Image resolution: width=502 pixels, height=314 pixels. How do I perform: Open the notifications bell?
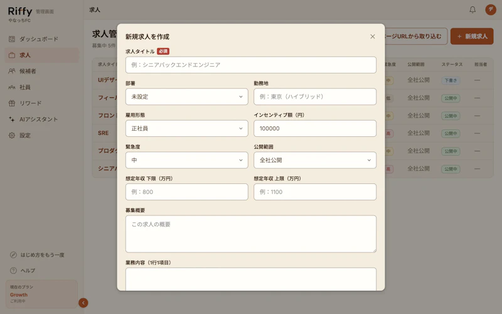473,9
